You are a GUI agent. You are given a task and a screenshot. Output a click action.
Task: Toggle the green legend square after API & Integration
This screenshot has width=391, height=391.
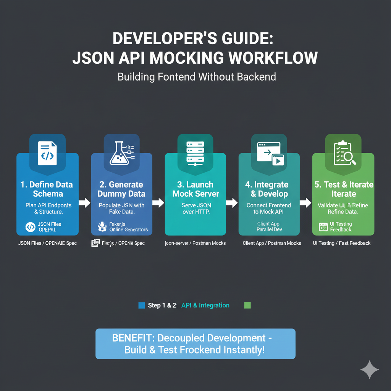pyautogui.click(x=247, y=305)
